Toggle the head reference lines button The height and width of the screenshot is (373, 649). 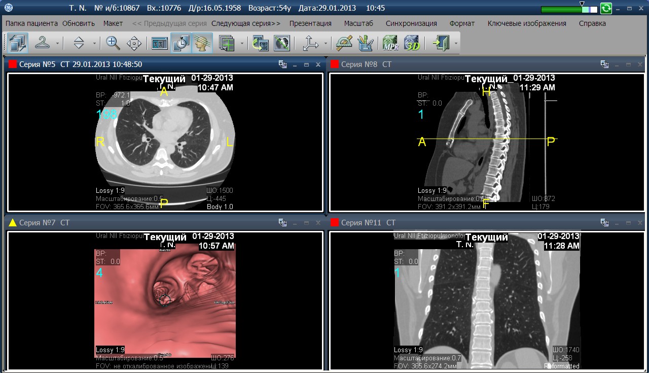202,43
